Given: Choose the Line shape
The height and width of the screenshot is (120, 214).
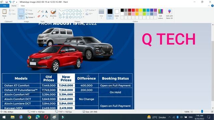Looking at the screenshot, I should (x=60, y=10).
